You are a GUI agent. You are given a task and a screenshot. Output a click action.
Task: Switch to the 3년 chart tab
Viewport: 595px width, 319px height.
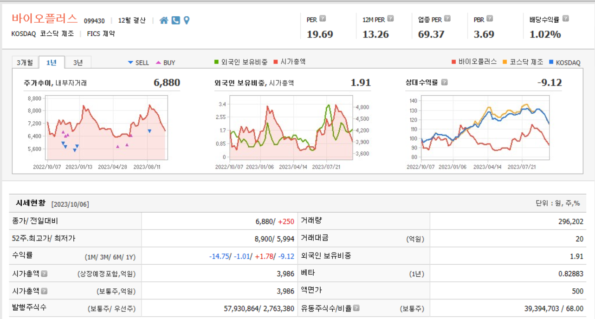coord(78,62)
